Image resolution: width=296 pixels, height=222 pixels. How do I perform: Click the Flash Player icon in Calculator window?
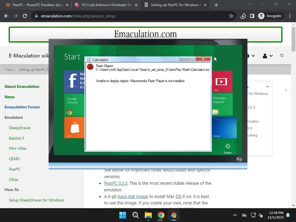(90, 67)
